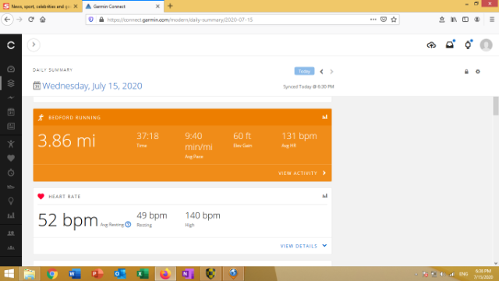Open the Reports bar chart icon in sidebar
Viewport: 499px width, 281px height.
click(11, 215)
